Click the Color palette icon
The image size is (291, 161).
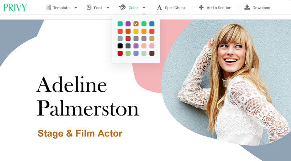(x=122, y=7)
